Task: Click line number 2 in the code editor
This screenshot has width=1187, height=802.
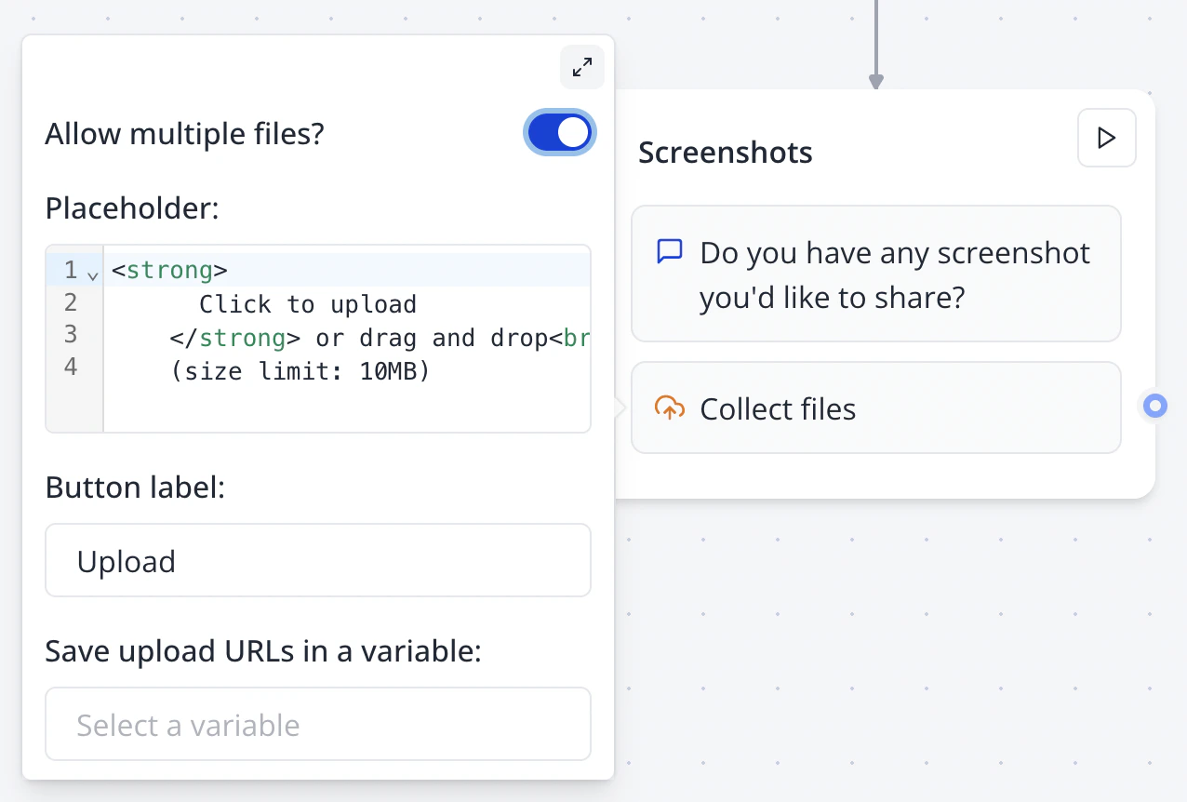Action: pos(71,302)
